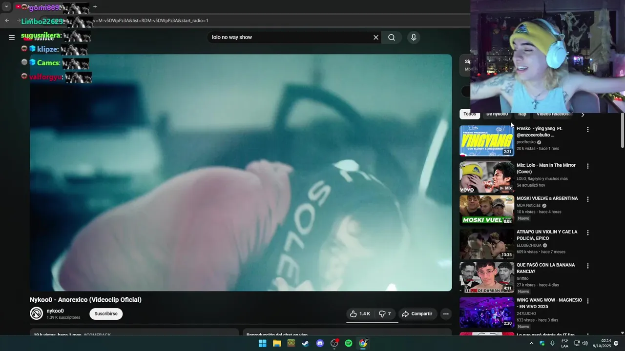Open Windows Security tray icon
The image size is (625, 351).
click(x=542, y=343)
